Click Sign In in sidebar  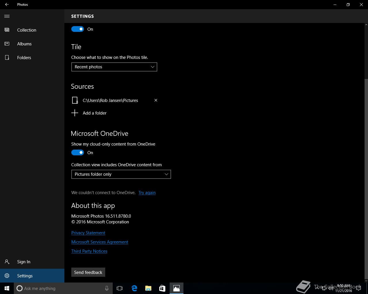pos(32,262)
